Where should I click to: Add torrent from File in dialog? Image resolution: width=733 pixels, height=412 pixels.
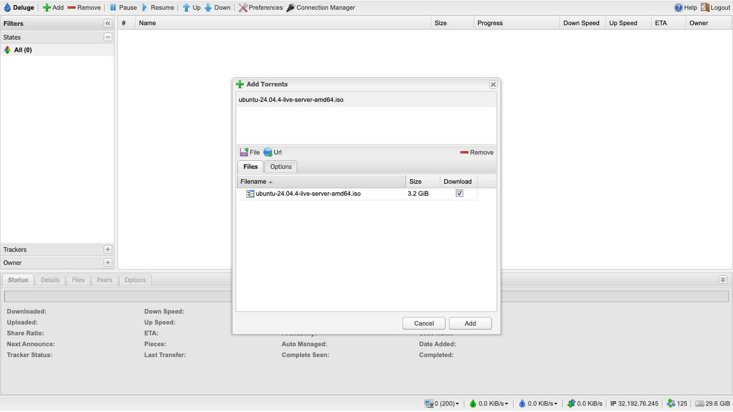(250, 152)
